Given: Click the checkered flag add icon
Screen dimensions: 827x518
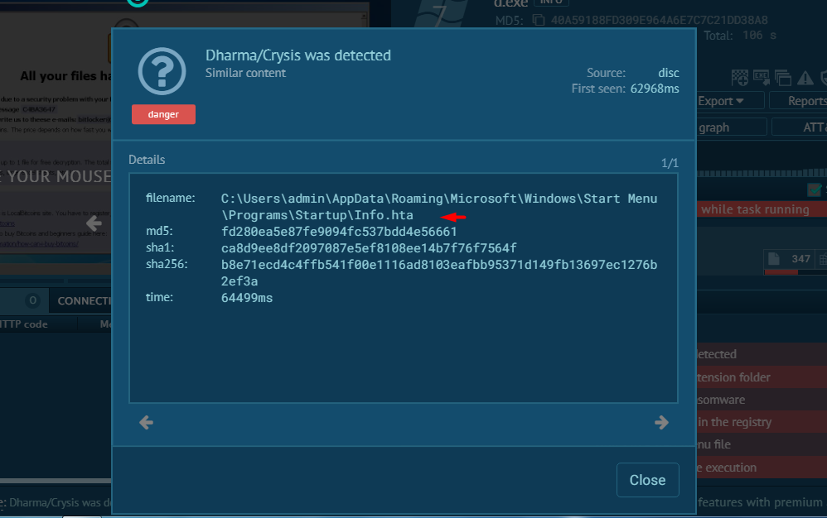Looking at the screenshot, I should coord(740,78).
